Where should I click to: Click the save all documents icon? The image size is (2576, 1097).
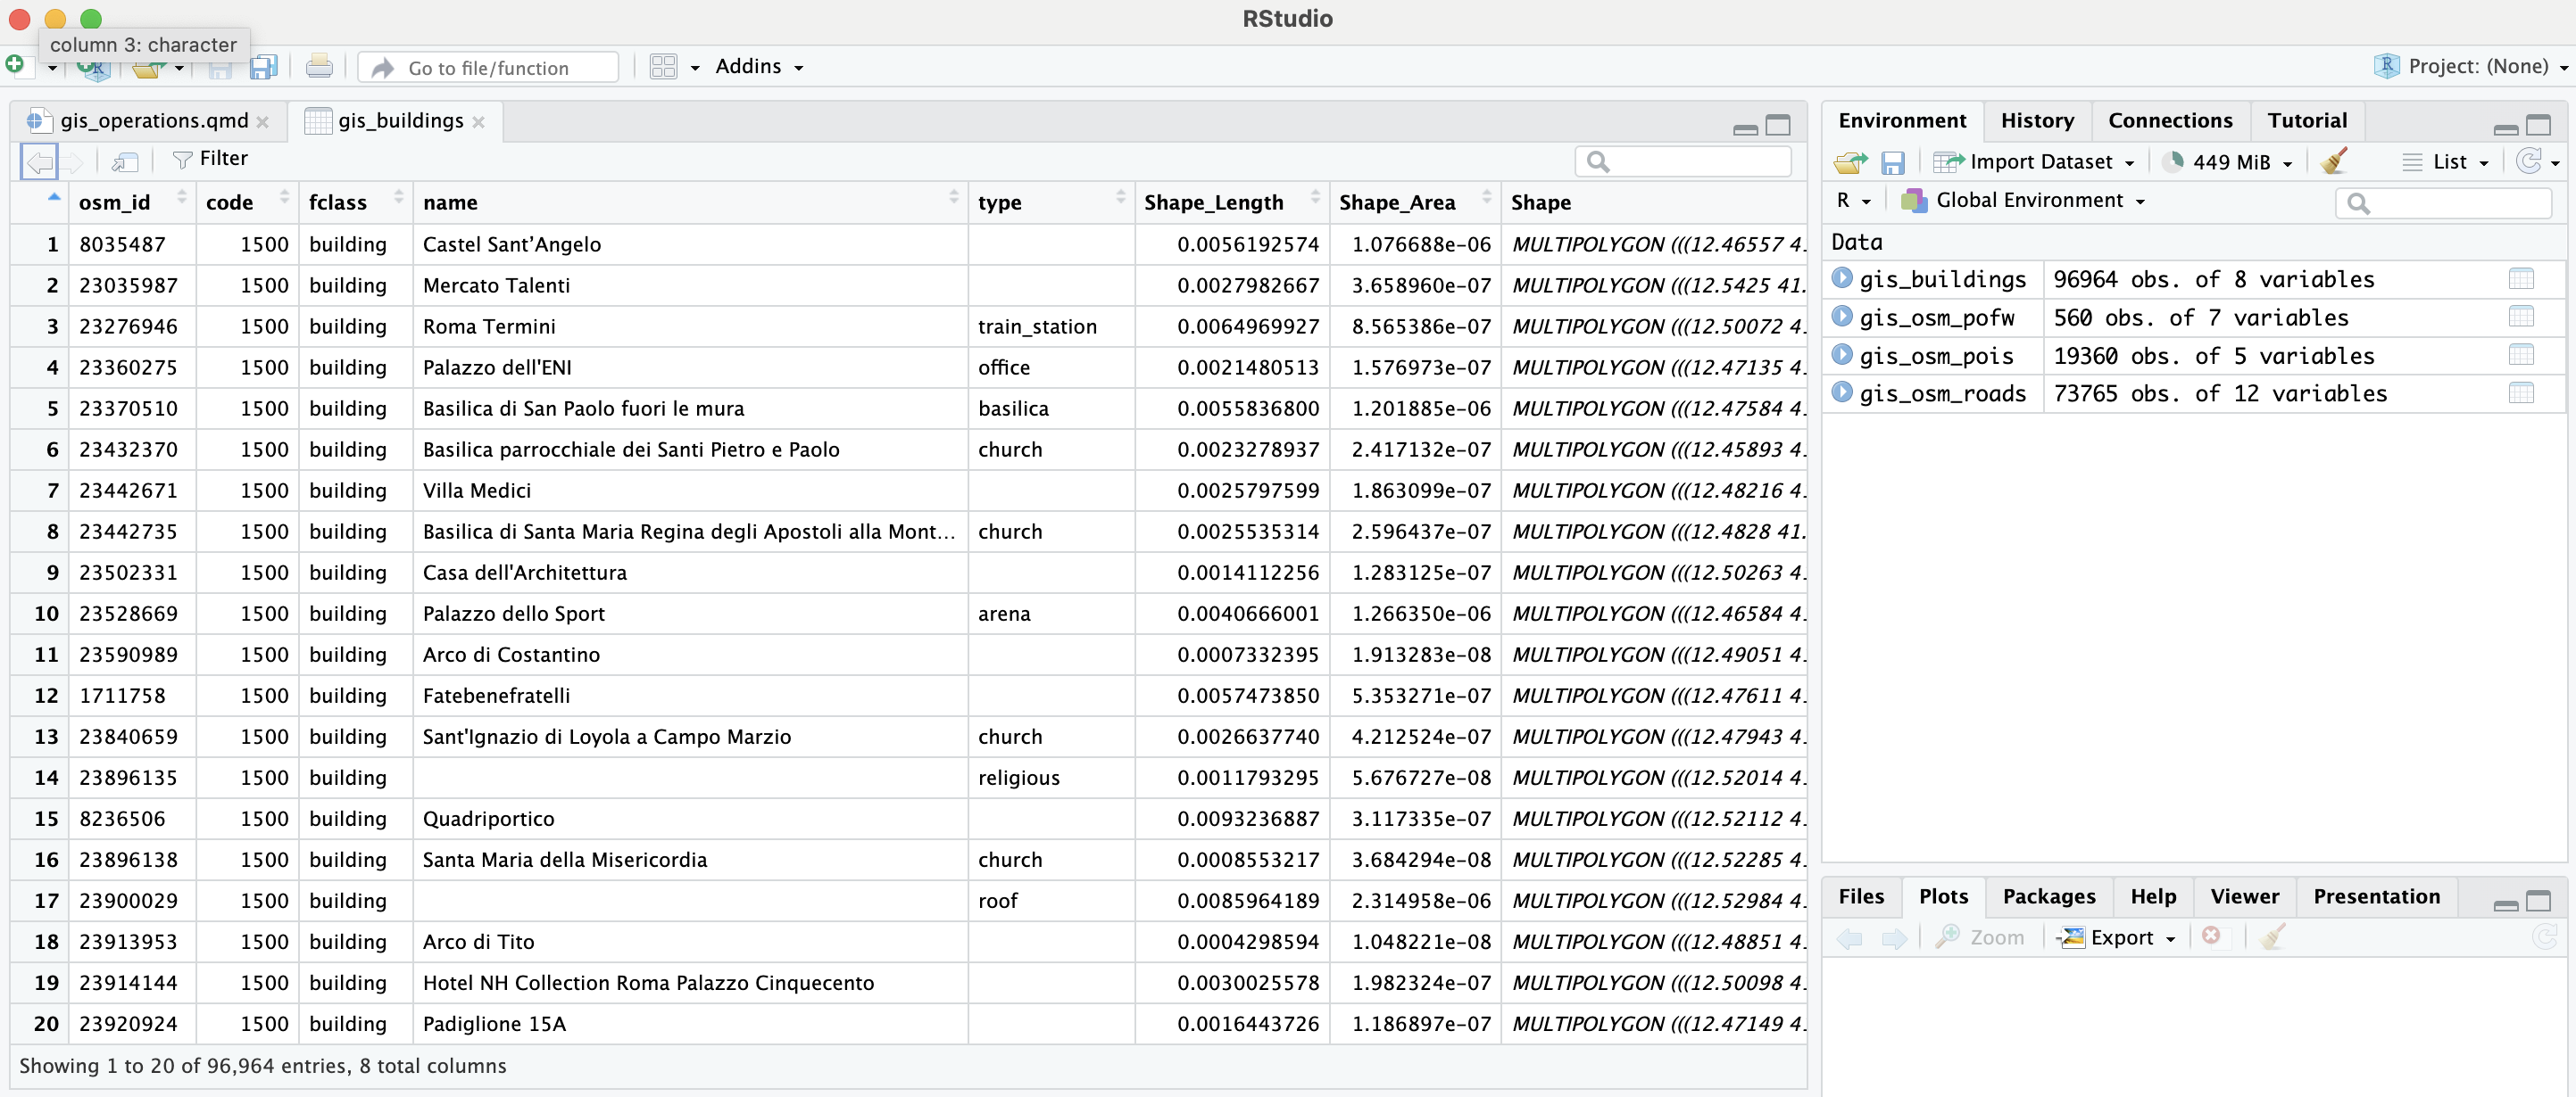[263, 67]
